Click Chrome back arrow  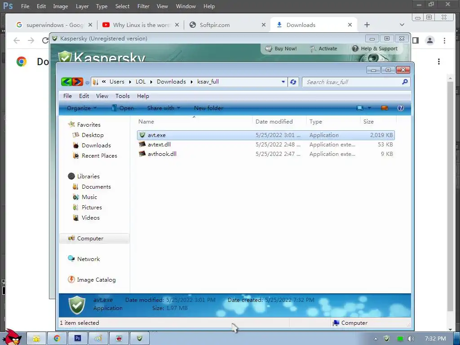point(17,40)
